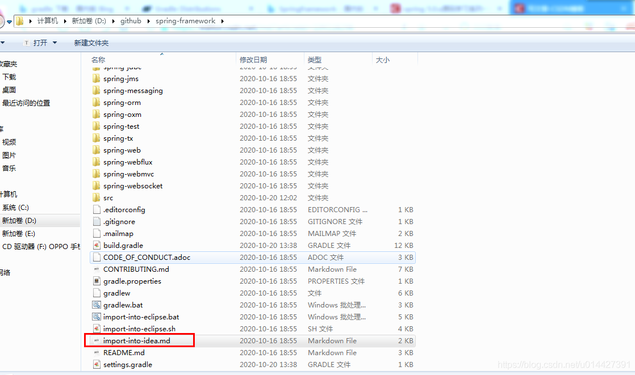
Task: Click the gradlew file icon
Action: point(97,293)
